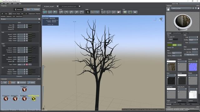Image resolution: width=200 pixels, height=112 pixels.
Task: Toggle the Down checkbox in Spine section
Action: [13, 25]
